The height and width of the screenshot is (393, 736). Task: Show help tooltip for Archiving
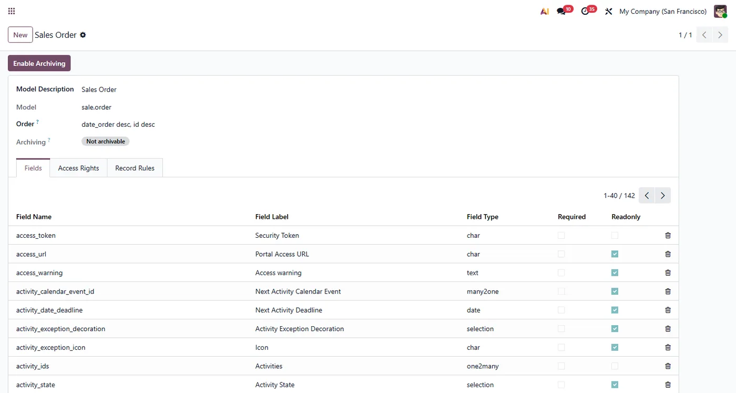[49, 140]
